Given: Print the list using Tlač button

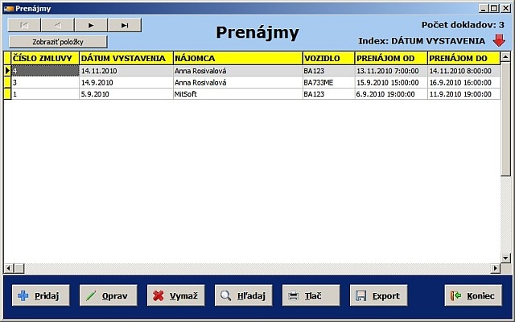Looking at the screenshot, I should tap(311, 295).
